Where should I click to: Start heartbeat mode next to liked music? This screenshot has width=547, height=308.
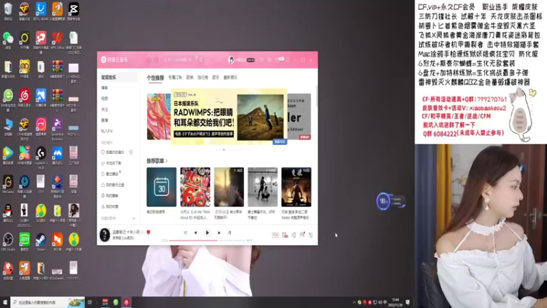click(x=131, y=152)
